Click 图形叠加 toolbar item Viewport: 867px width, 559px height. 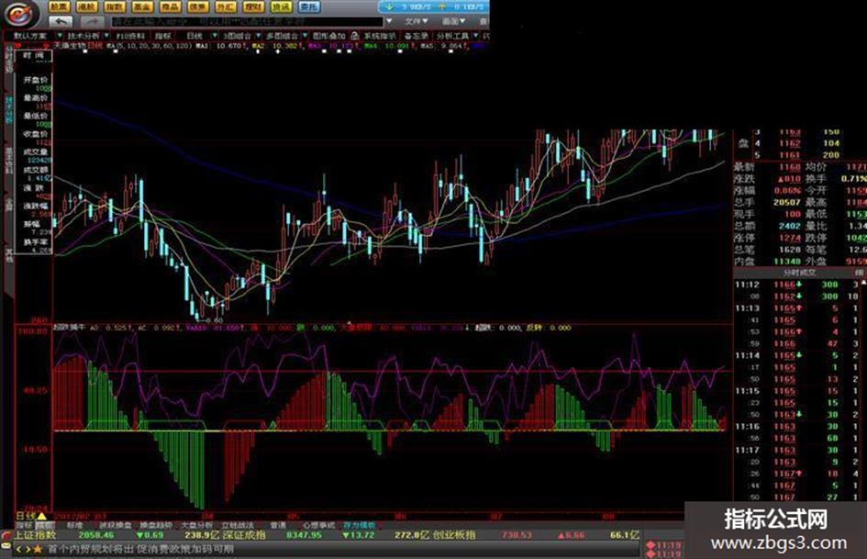pyautogui.click(x=329, y=36)
